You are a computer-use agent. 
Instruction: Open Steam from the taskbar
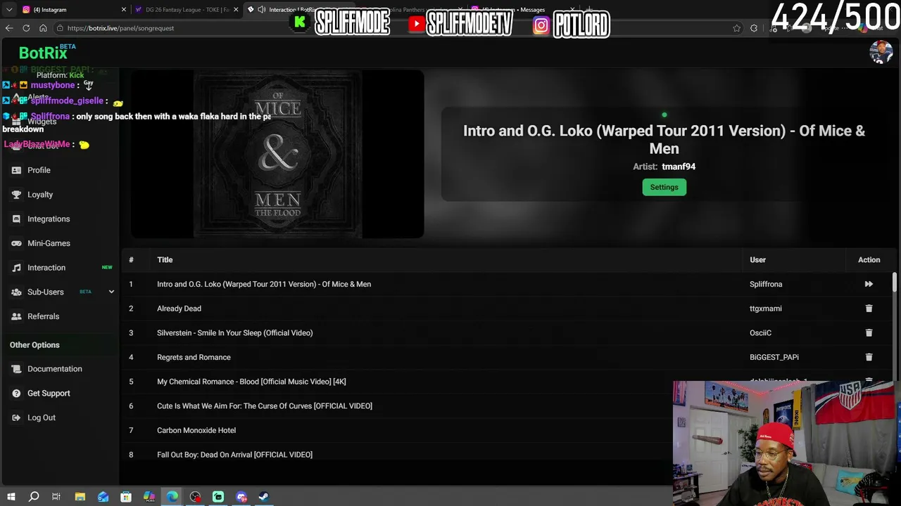click(264, 497)
